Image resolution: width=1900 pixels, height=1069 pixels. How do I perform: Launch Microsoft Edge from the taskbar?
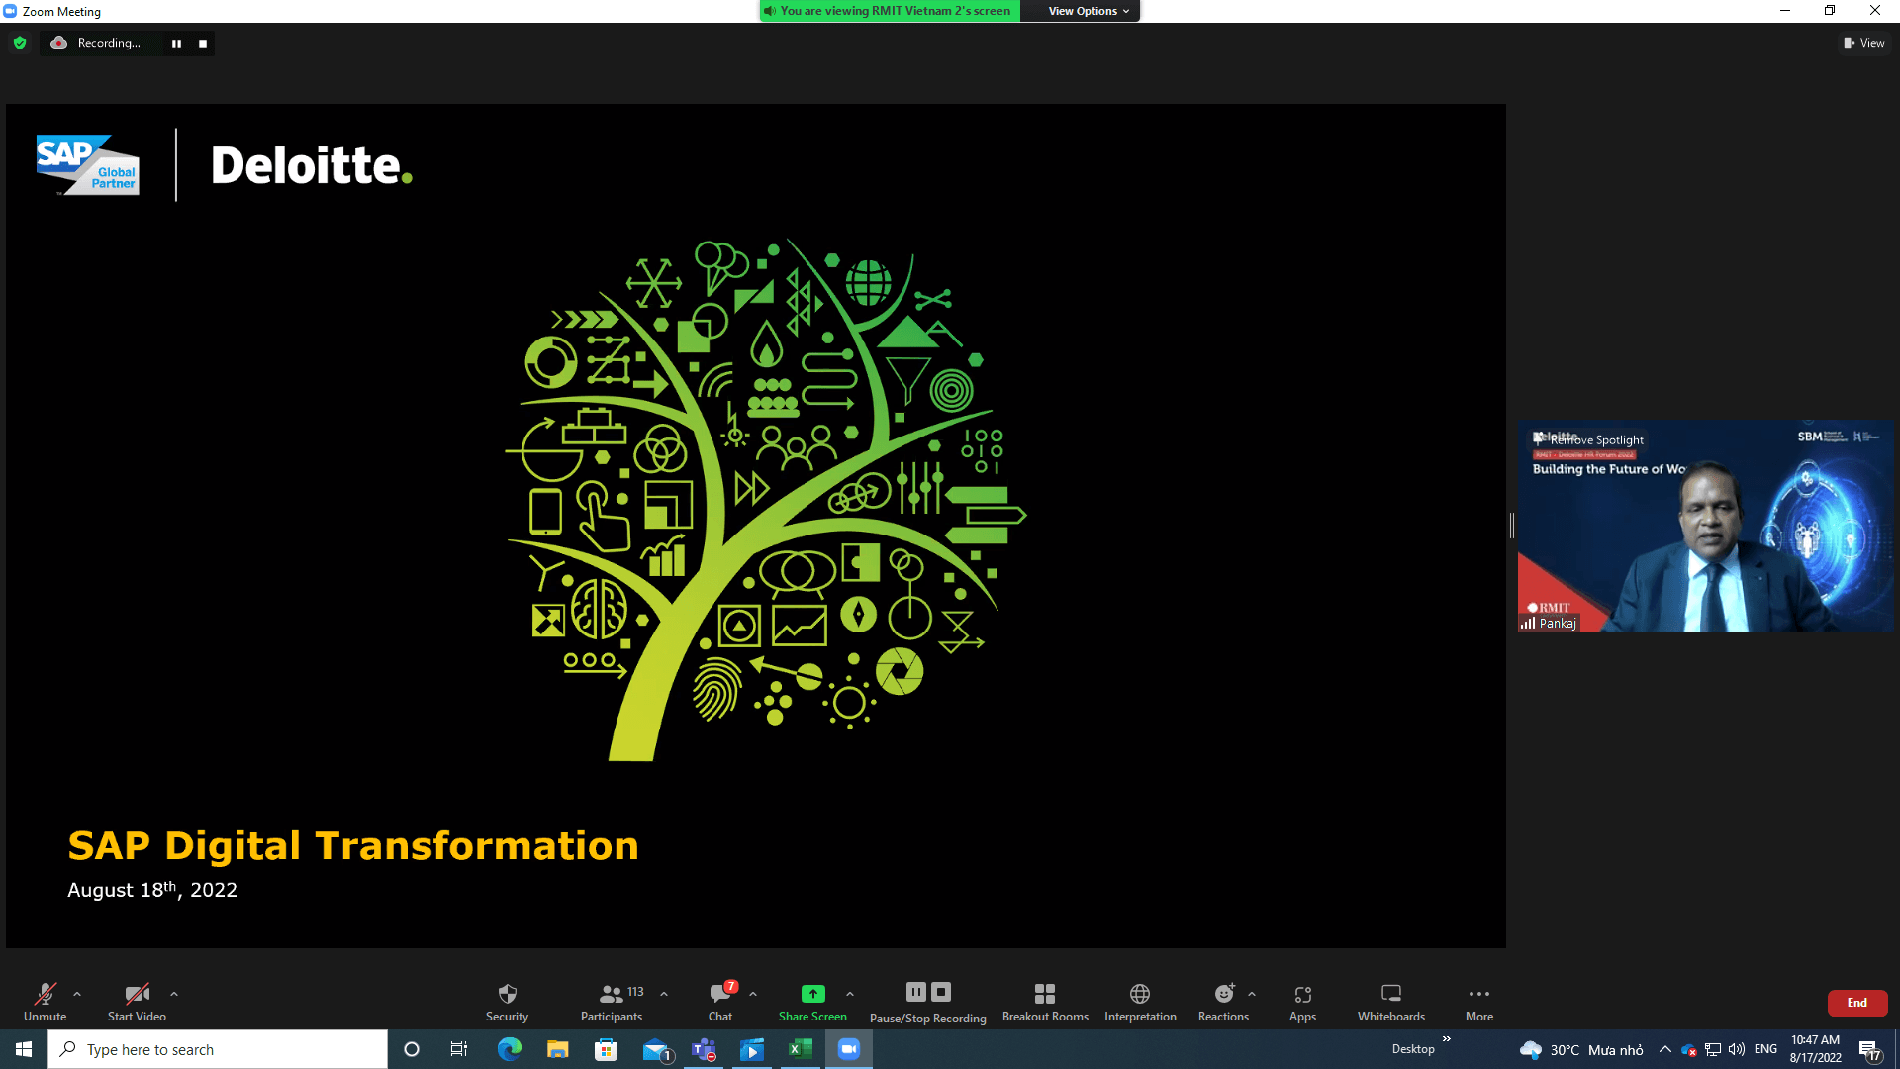510,1049
